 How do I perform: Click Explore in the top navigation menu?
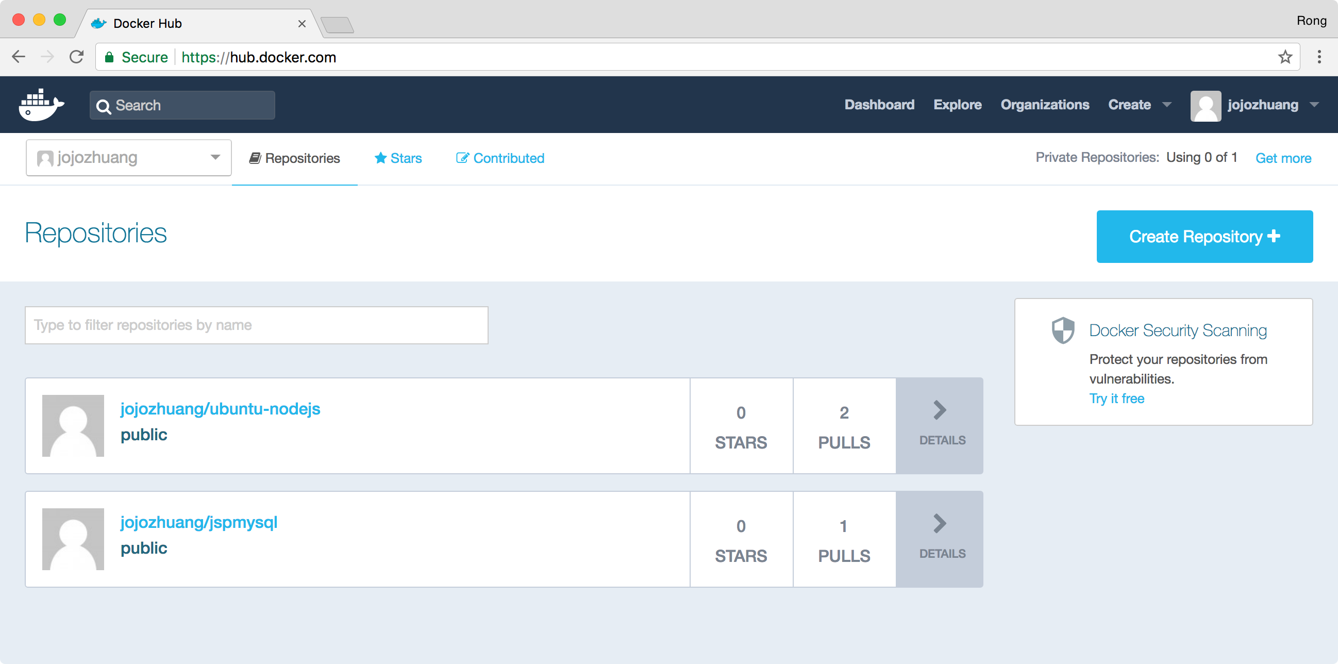point(957,105)
